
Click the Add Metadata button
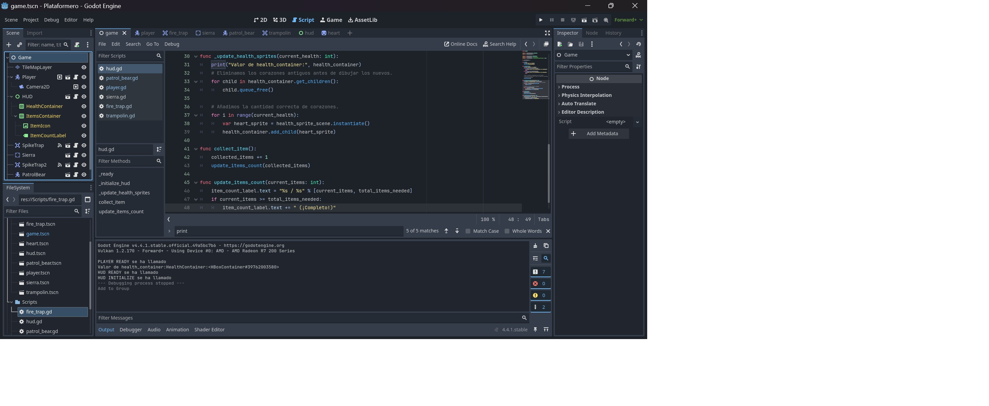coord(599,134)
